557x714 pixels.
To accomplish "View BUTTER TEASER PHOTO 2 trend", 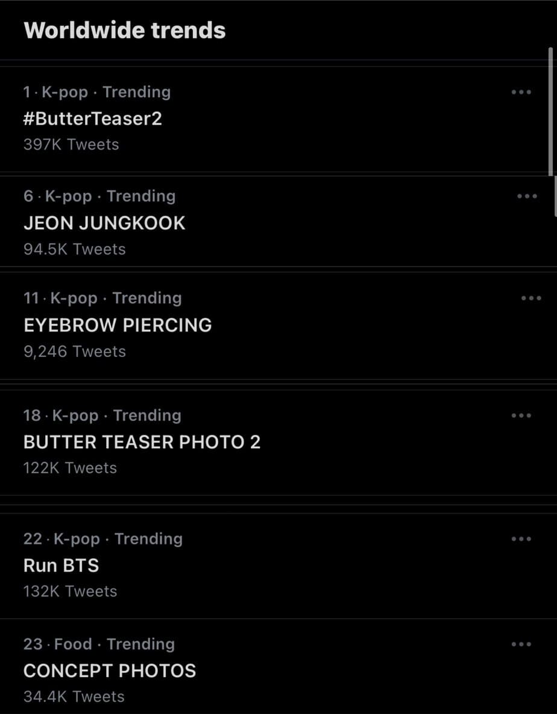I will click(142, 442).
